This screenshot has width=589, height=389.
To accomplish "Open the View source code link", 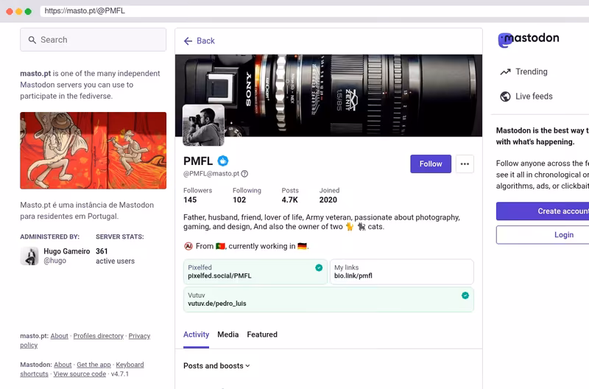I will pos(80,374).
